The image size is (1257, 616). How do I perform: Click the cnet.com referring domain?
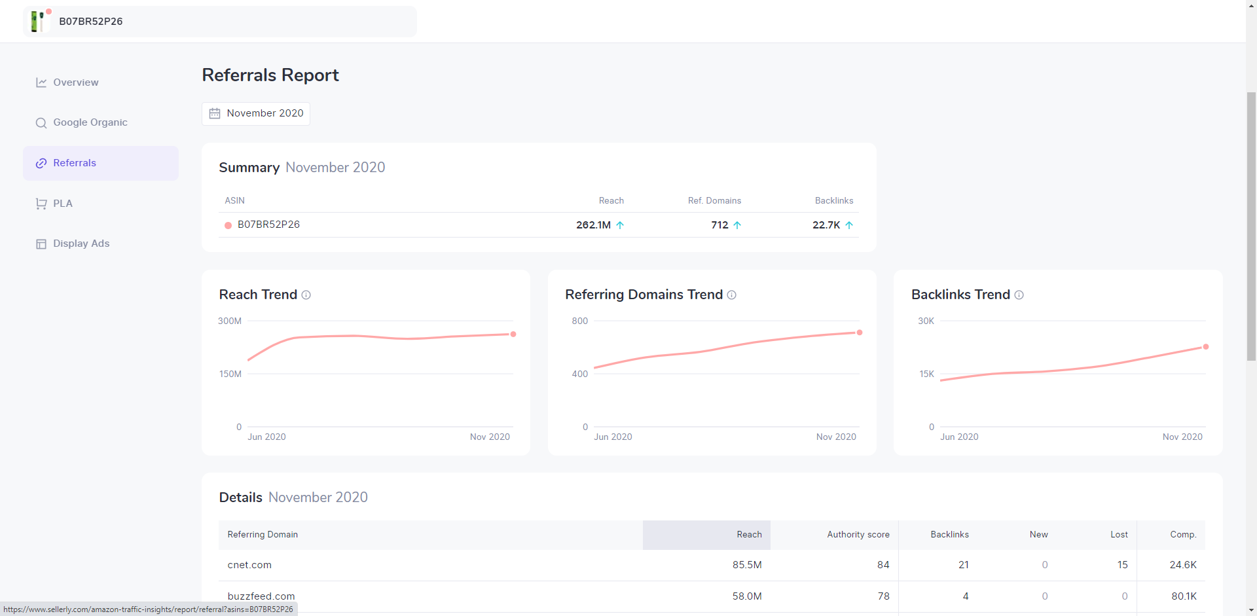tap(249, 565)
